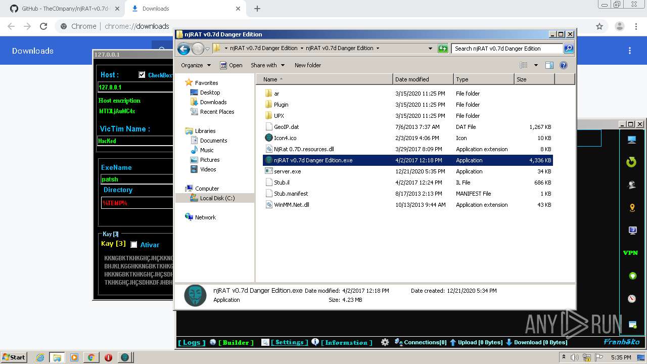647x364 pixels.
Task: Click the Connections[0] status indicator
Action: [421, 342]
